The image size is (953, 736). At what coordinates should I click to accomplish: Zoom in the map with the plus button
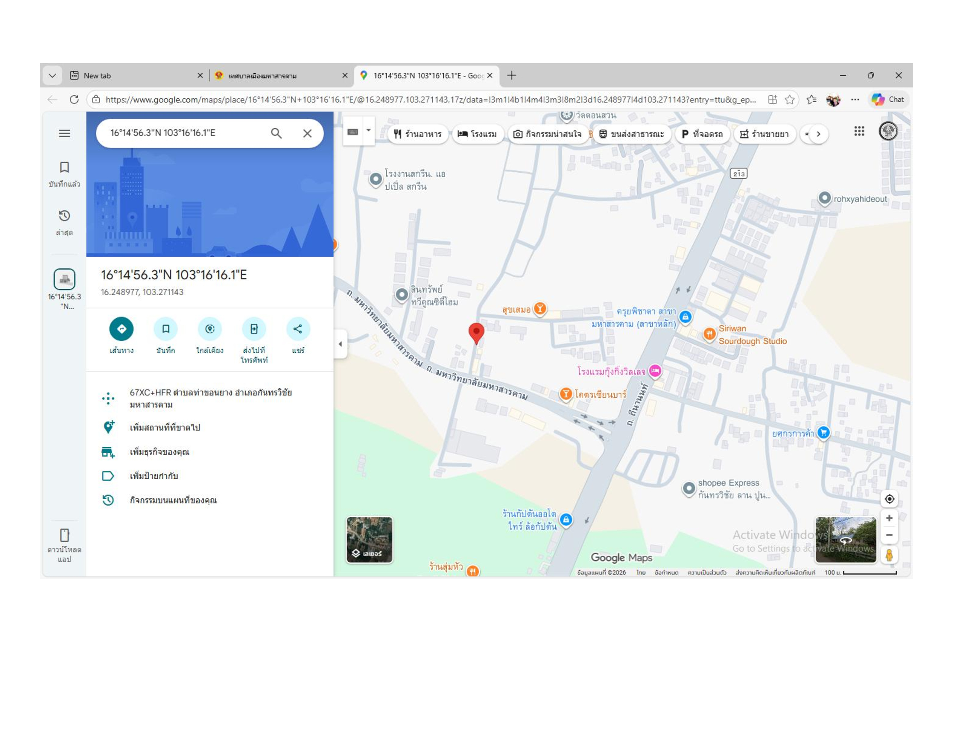coord(889,518)
